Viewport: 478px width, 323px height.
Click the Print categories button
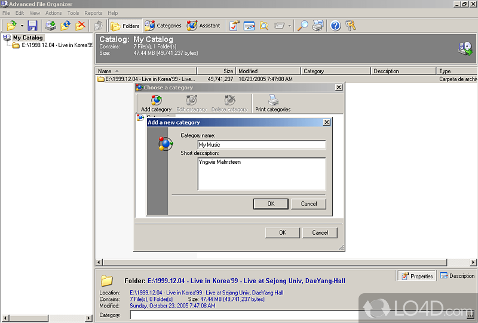tap(273, 104)
